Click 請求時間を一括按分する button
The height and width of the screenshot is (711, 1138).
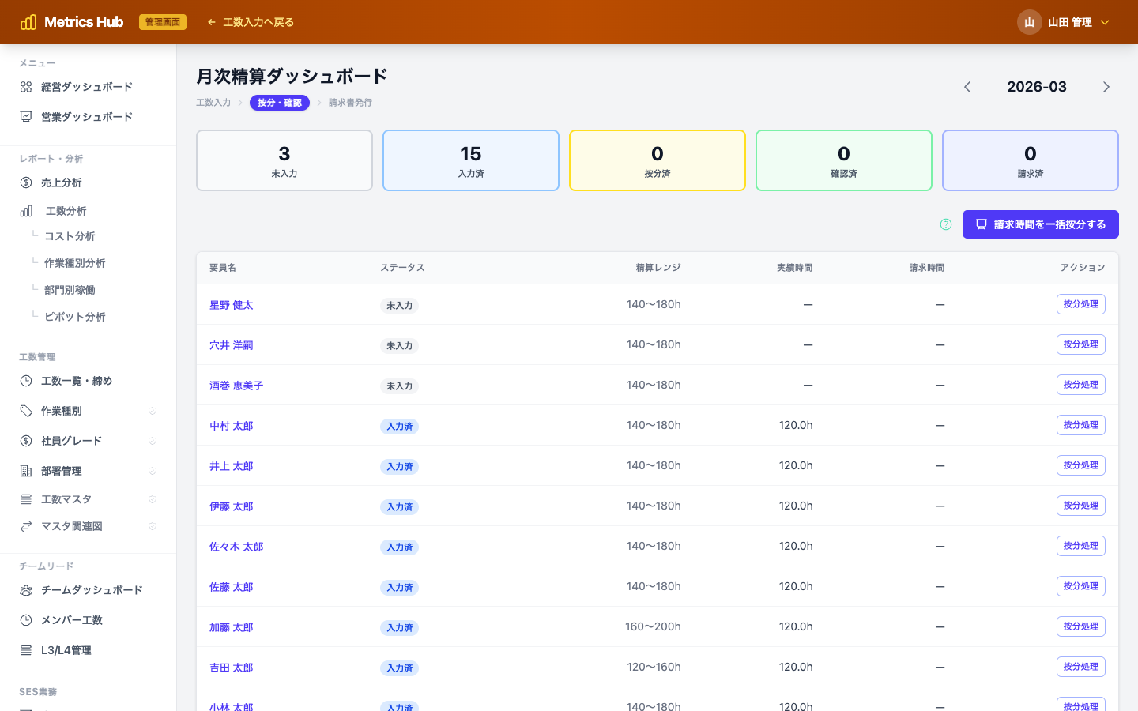pos(1041,224)
